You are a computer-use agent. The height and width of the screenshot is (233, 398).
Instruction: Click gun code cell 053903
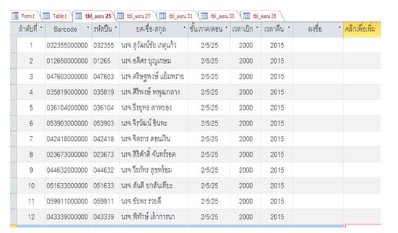click(x=106, y=124)
